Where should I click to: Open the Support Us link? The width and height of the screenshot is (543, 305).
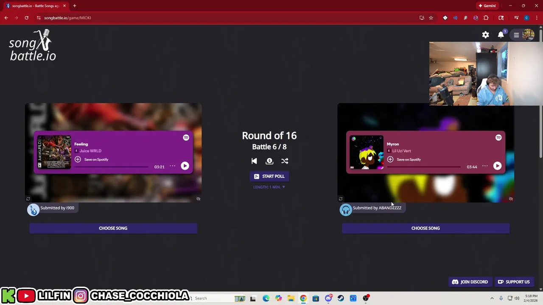pos(514,282)
